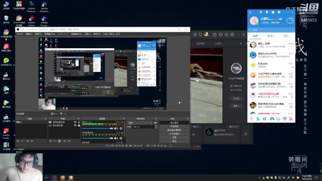Screen dimensions: 322x181
Task: Click the Exit button in OBS controls
Action: point(174,141)
